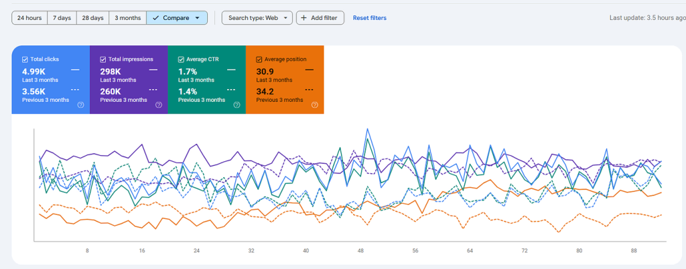The image size is (686, 269).
Task: Click the chart x-axis label 8
Action: point(87,251)
